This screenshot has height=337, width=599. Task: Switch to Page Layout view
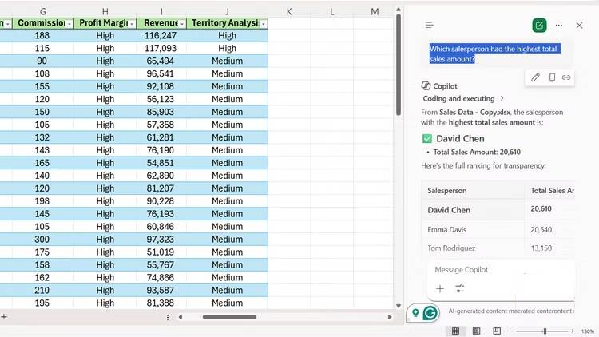(476, 331)
